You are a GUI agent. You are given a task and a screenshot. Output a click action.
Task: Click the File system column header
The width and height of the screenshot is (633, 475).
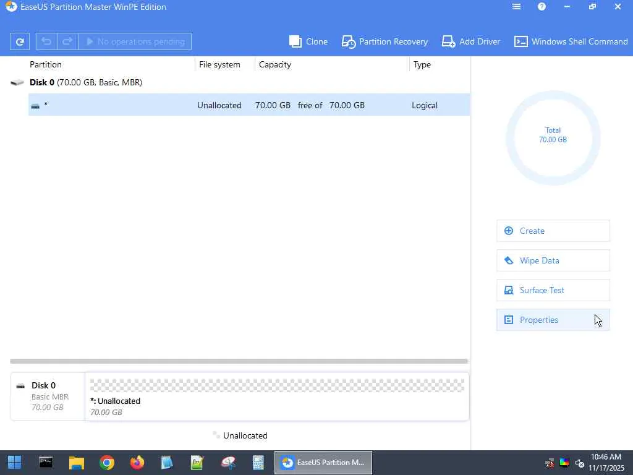pyautogui.click(x=219, y=64)
